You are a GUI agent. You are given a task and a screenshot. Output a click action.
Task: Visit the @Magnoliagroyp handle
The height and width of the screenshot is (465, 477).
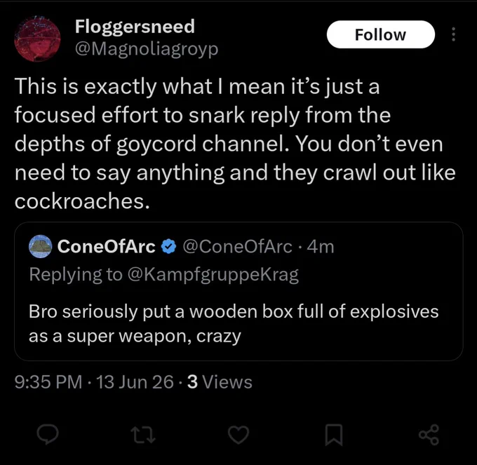tap(147, 49)
